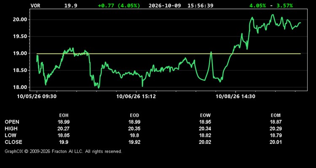Select LOW value 18.79 under EOM
This screenshot has width=316, height=168.
[276, 135]
